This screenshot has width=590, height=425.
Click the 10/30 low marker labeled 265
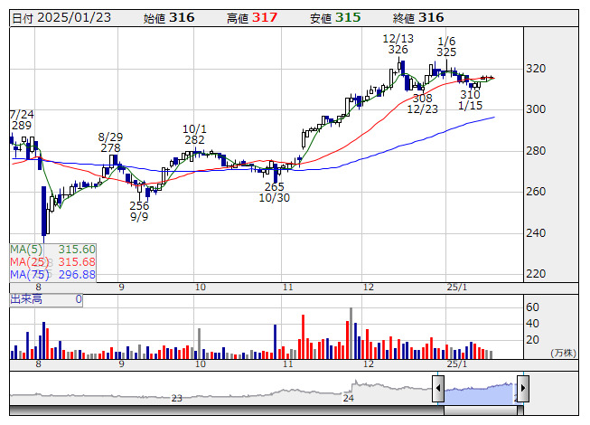click(274, 186)
